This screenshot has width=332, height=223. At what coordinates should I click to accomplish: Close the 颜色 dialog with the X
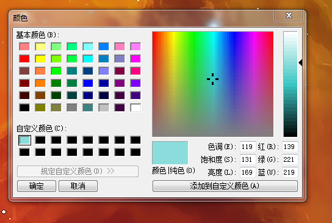click(x=289, y=15)
